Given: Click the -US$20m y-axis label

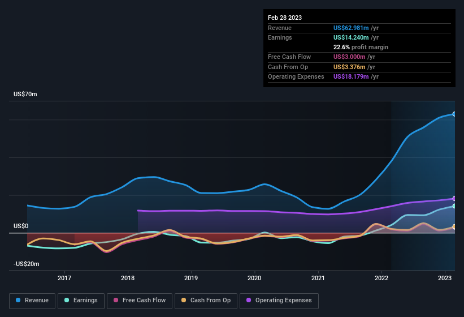Looking at the screenshot, I should [x=27, y=264].
